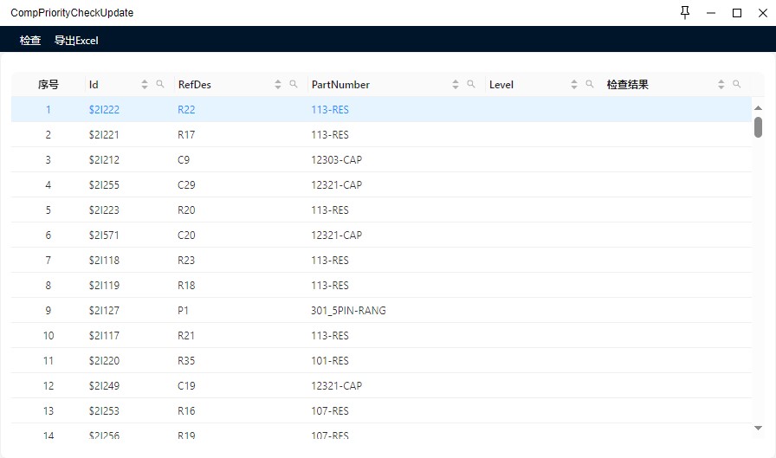Open search filter for 检查结果 column
The width and height of the screenshot is (776, 458).
[737, 85]
